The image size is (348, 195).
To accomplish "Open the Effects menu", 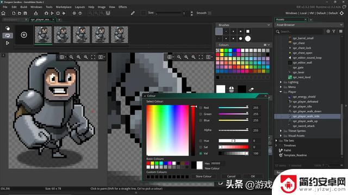I will 123,7.
